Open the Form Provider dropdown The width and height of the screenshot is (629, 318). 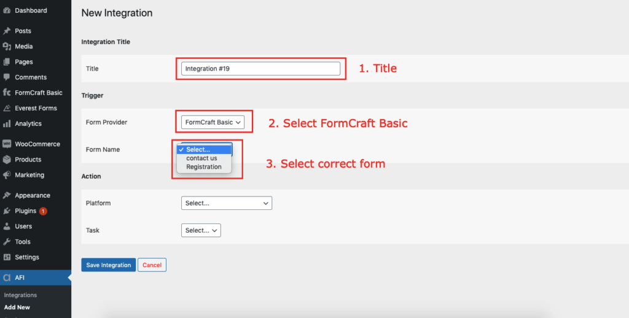[213, 122]
